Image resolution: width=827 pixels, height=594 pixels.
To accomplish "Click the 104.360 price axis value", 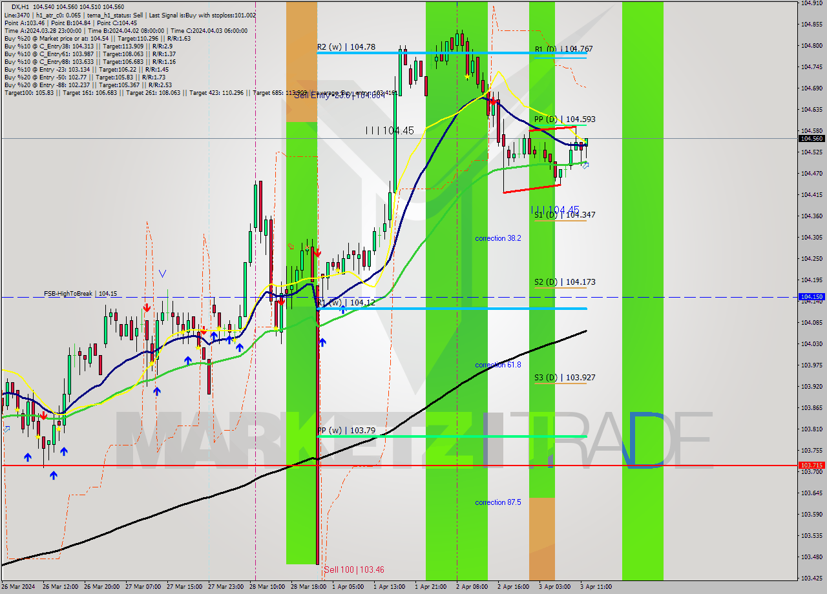I will pos(811,216).
